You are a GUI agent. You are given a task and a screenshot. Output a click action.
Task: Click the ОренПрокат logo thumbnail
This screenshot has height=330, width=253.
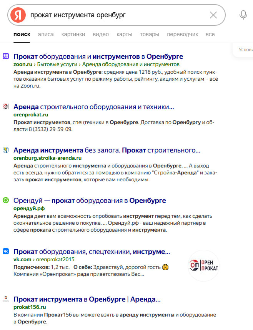203,265
